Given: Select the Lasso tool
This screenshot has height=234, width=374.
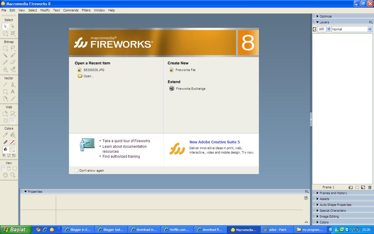Looking at the screenshot, I should tap(13, 48).
